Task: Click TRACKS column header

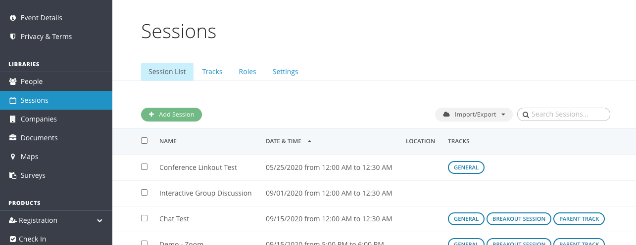Action: point(459,141)
